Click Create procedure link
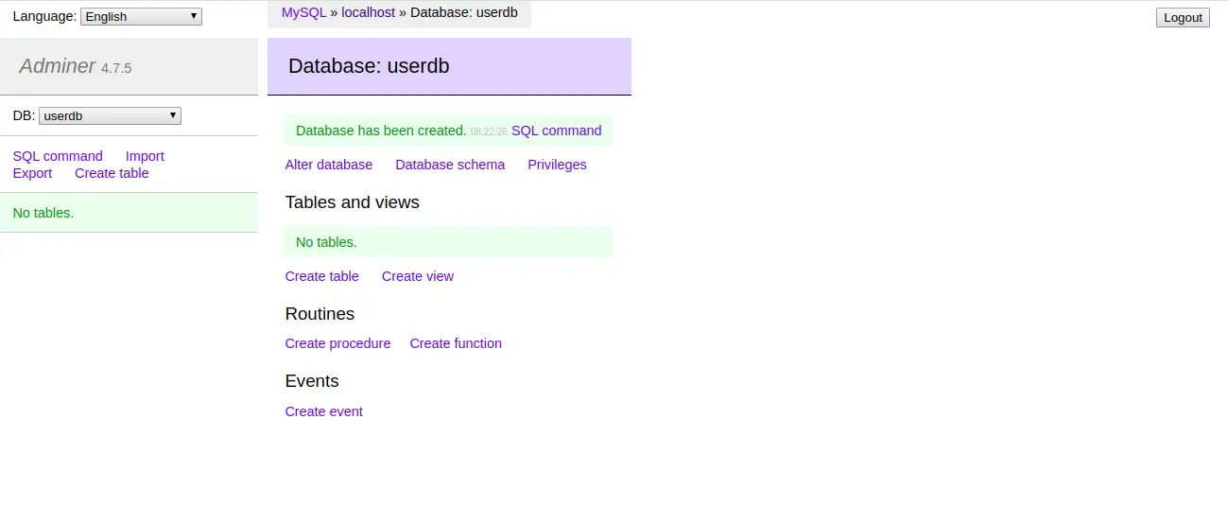 point(337,343)
